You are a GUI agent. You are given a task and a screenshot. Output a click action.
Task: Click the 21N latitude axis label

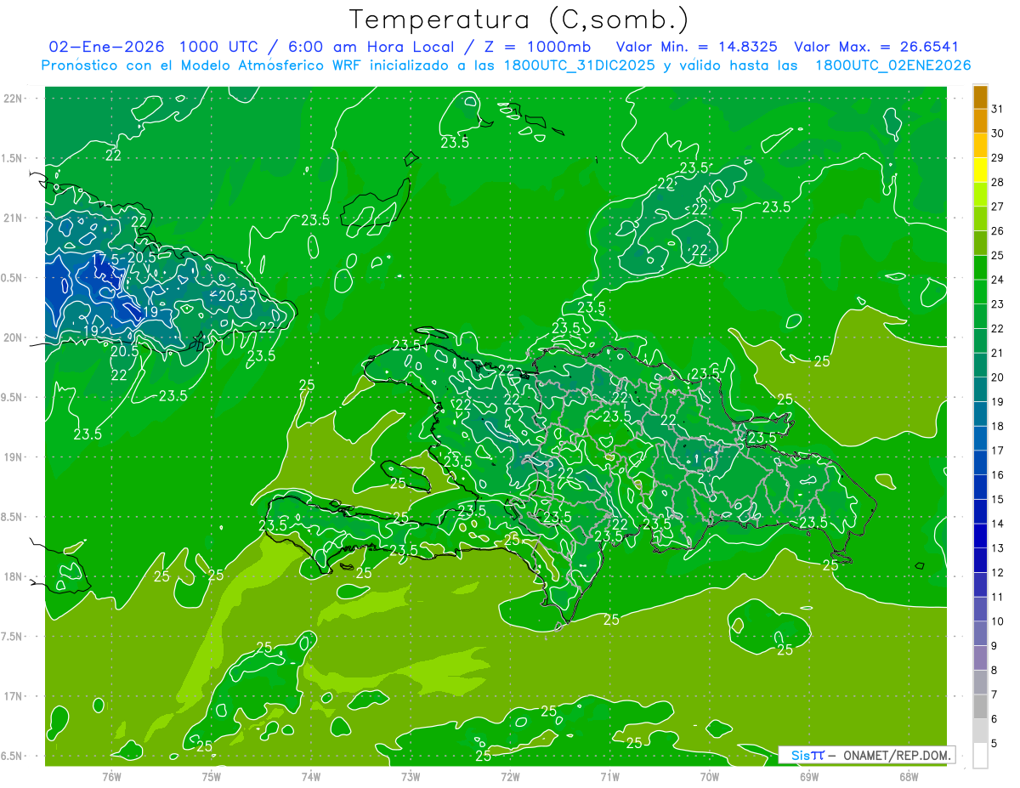13,218
